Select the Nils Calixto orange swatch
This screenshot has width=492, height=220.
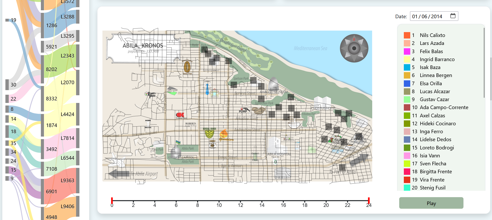pyautogui.click(x=407, y=35)
